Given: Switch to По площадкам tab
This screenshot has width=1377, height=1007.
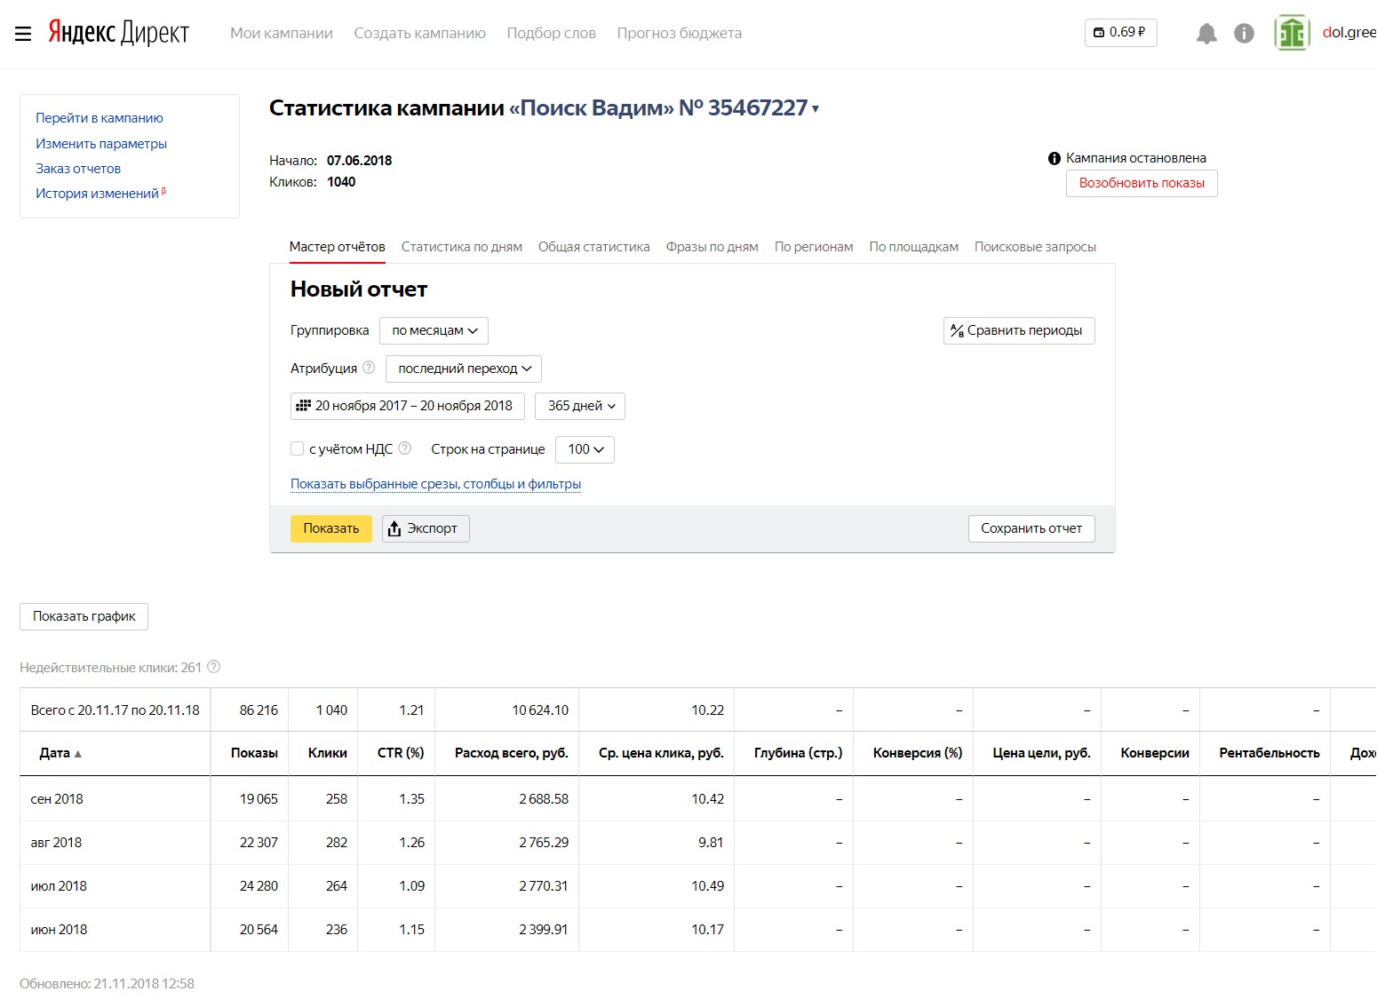Looking at the screenshot, I should [914, 247].
